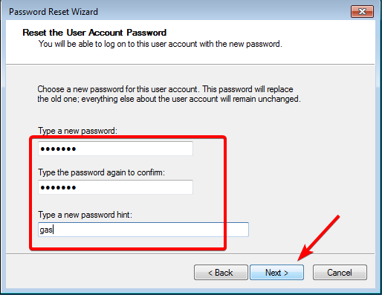Click the 'Type the password again to confirm:' label
The width and height of the screenshot is (382, 295).
[101, 172]
